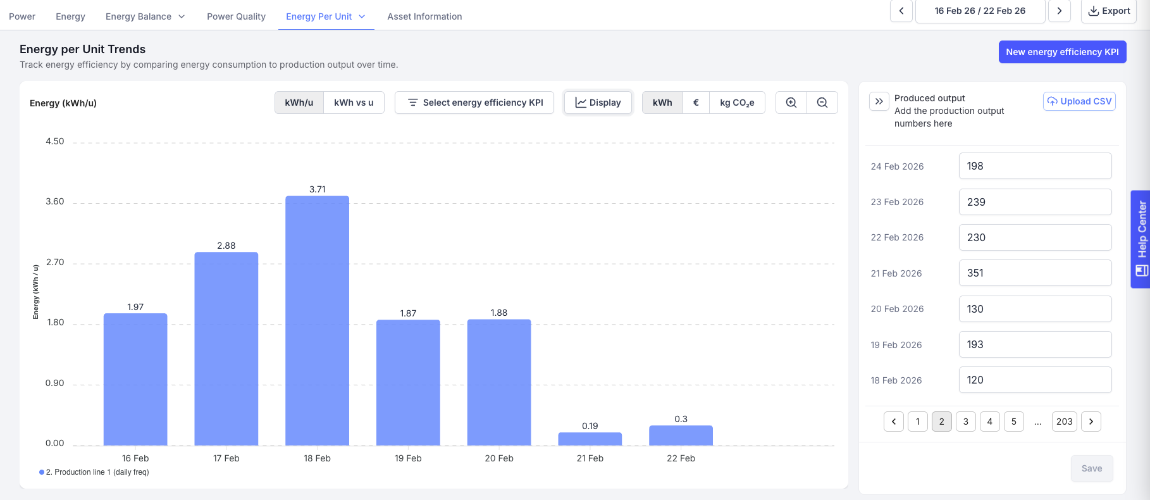Open Select energy efficiency KPI filter

click(x=474, y=103)
